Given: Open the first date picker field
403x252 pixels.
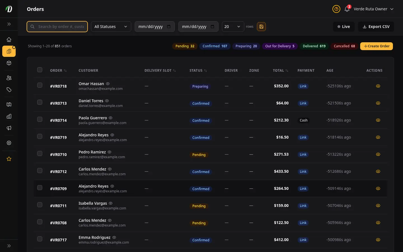Looking at the screenshot, I should coord(155,27).
